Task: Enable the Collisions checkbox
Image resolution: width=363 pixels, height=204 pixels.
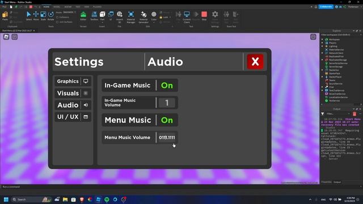Action: [x=57, y=18]
